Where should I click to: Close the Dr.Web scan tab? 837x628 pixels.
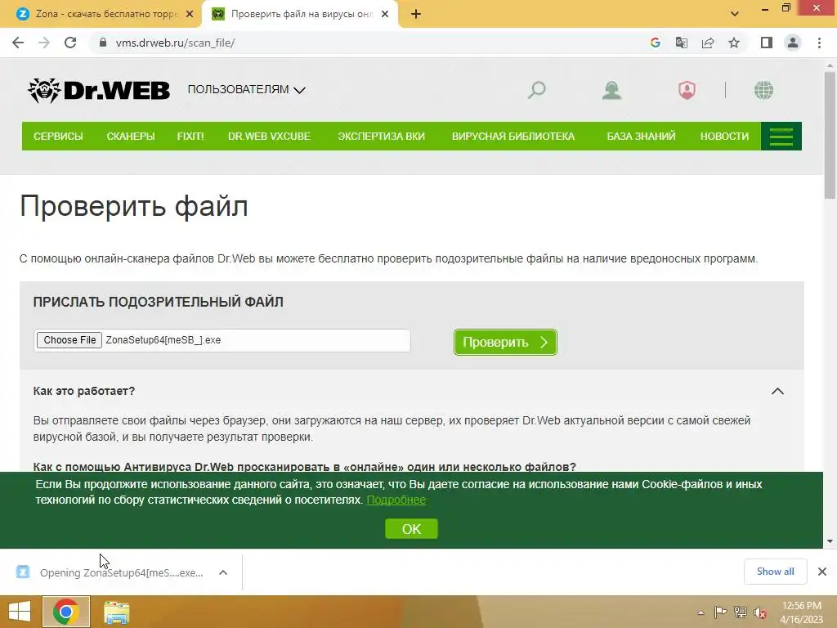[x=385, y=15]
